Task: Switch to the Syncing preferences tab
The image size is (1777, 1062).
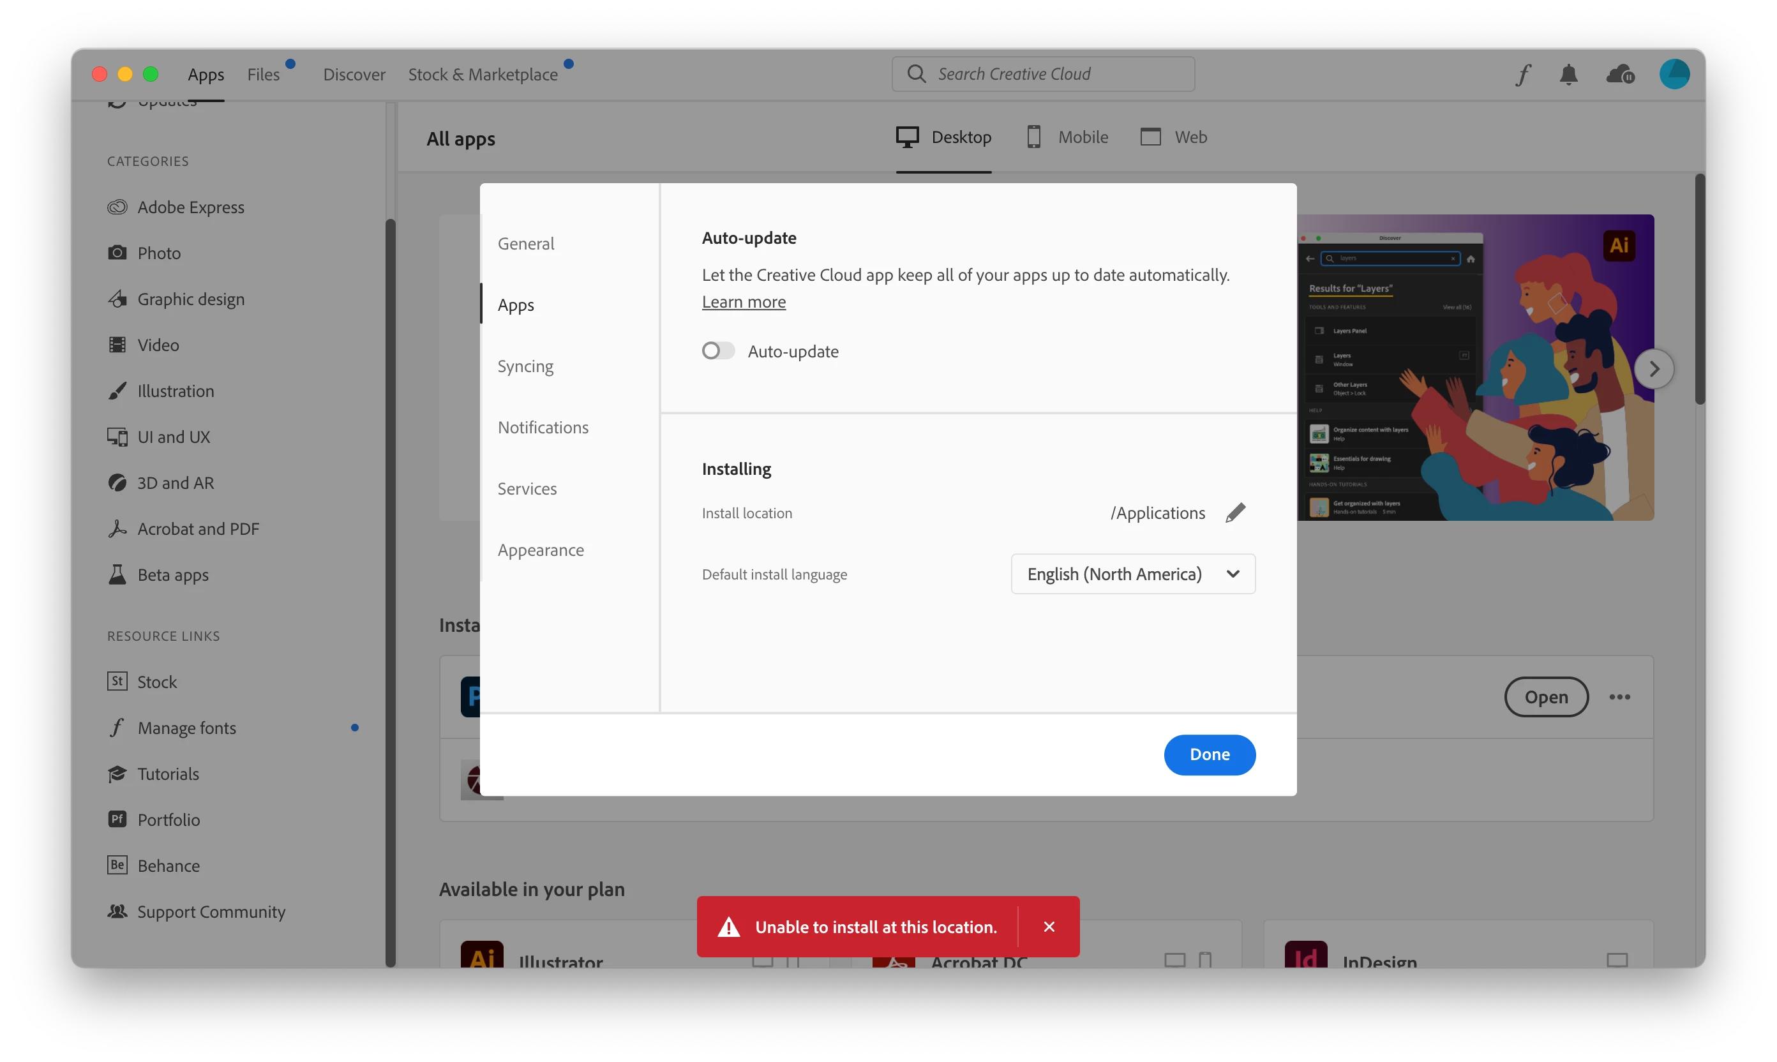Action: tap(525, 366)
